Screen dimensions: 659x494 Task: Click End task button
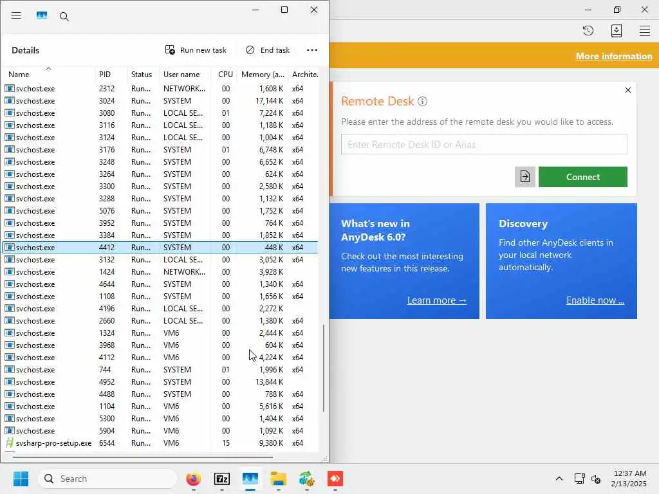click(268, 50)
